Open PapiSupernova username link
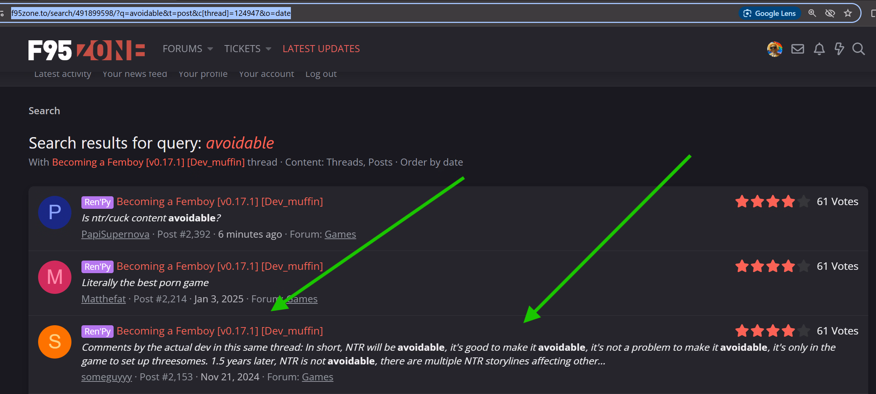The image size is (876, 394). (115, 234)
